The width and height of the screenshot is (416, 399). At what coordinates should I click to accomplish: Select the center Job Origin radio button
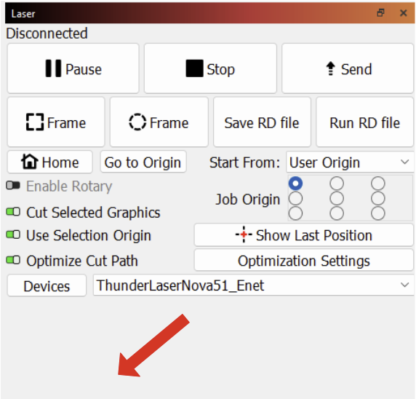pyautogui.click(x=337, y=199)
